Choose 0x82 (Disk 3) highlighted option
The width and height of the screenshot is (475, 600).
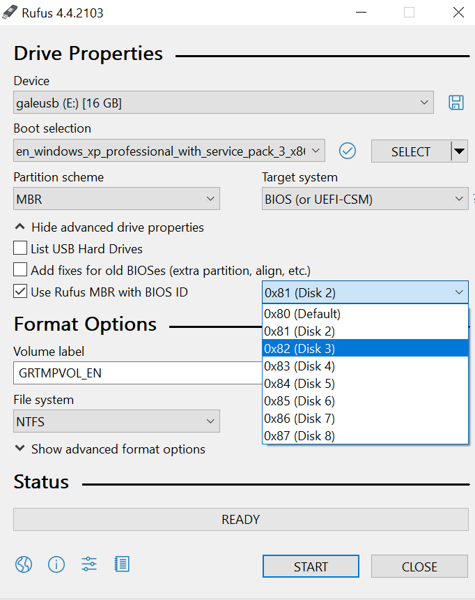[365, 348]
